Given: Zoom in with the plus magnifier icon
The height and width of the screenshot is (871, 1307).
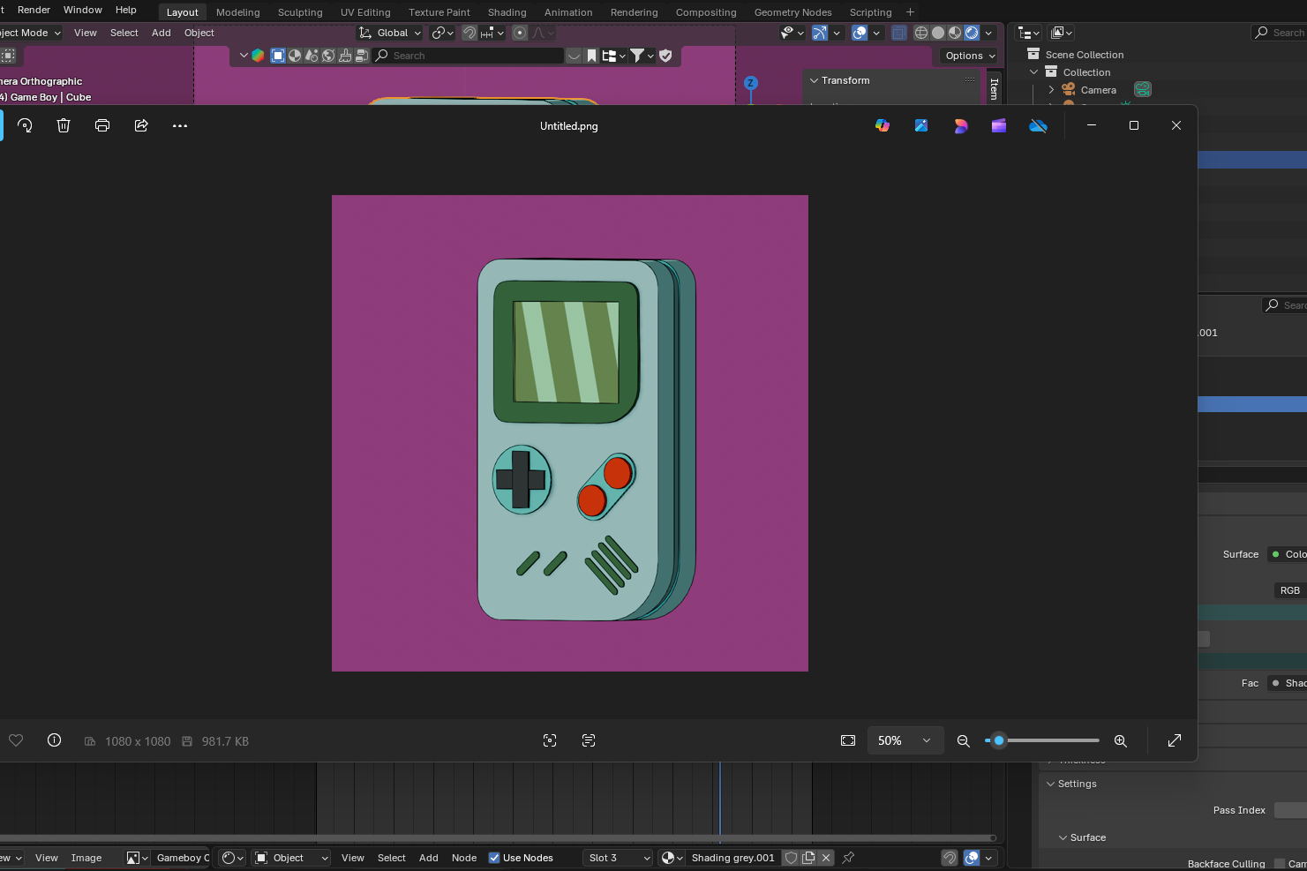Looking at the screenshot, I should [x=1121, y=740].
